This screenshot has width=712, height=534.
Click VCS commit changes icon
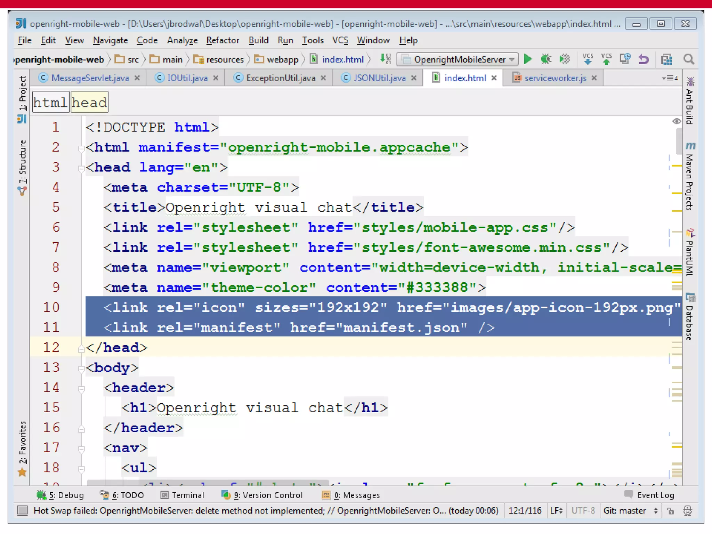point(606,59)
